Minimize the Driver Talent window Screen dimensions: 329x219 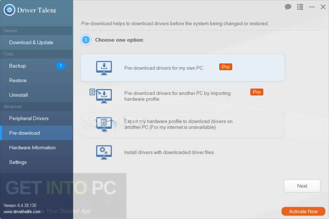(311, 7)
